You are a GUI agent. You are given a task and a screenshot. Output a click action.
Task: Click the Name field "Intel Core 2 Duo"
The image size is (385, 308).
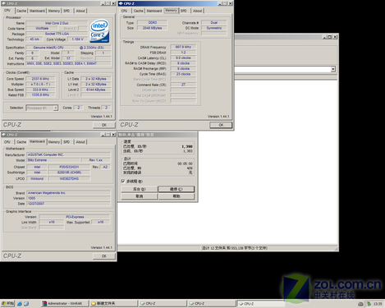pyautogui.click(x=57, y=23)
